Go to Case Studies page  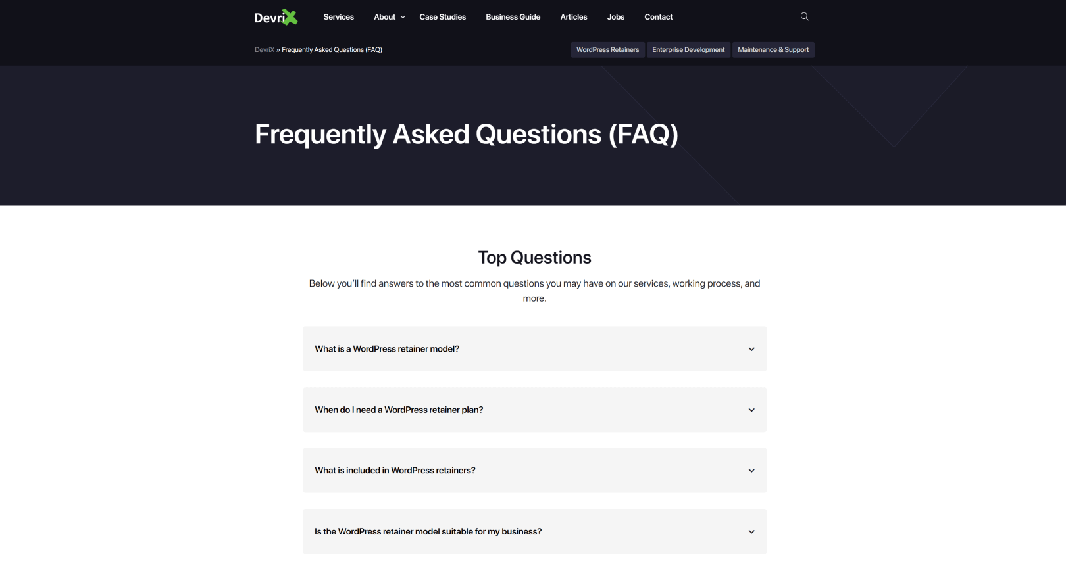coord(442,17)
